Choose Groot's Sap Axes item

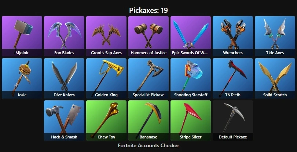coord(106,36)
